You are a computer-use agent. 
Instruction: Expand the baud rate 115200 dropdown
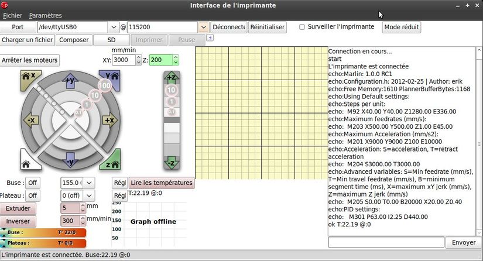tap(203, 27)
